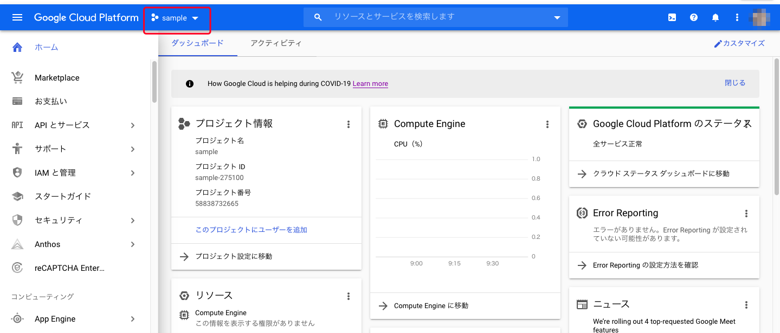Click Compute Engine resource entry in リソース card

pyautogui.click(x=221, y=313)
